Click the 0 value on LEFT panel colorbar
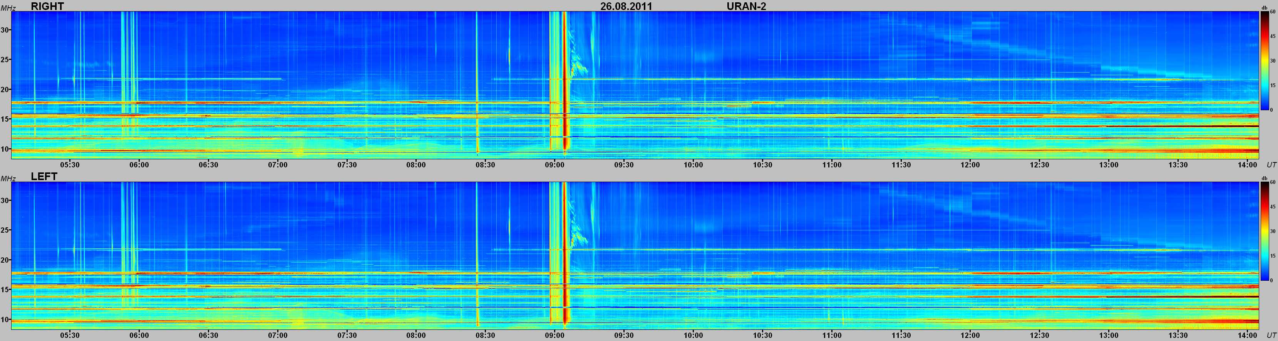1278x341 pixels. (1271, 280)
